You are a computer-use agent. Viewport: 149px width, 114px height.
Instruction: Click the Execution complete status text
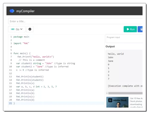click(125, 86)
